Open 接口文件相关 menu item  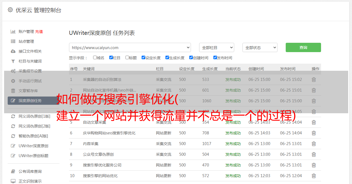point(30,51)
